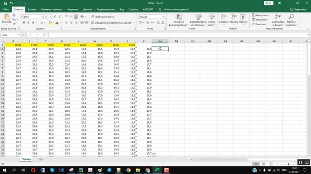This screenshot has height=174, width=311.
Task: Open the number format (Общий) dropdown
Action: [x=163, y=17]
